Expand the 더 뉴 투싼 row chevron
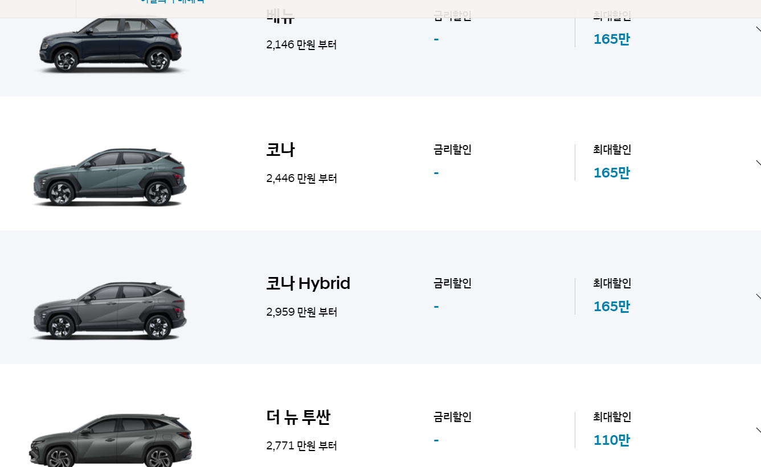The image size is (761, 467). point(758,431)
